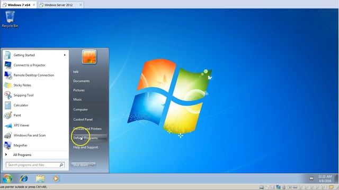Click the Shut down button
The image size is (339, 190).
[80, 165]
